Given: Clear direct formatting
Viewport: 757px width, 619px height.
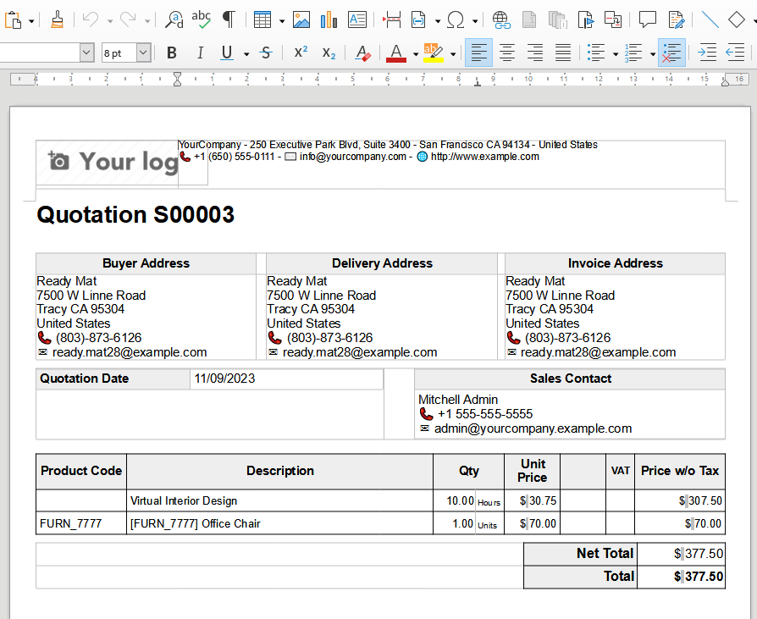Looking at the screenshot, I should pos(362,53).
